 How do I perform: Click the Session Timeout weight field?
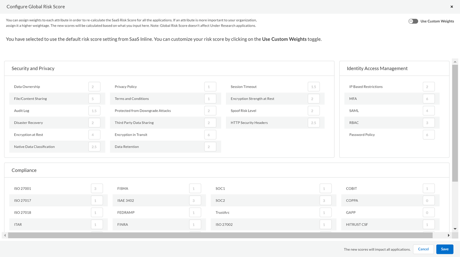314,87
